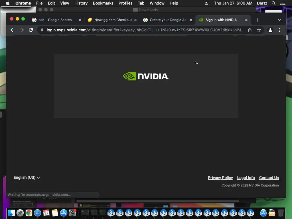This screenshot has height=219, width=292.
Task: Open the View menu
Action: 65,3
